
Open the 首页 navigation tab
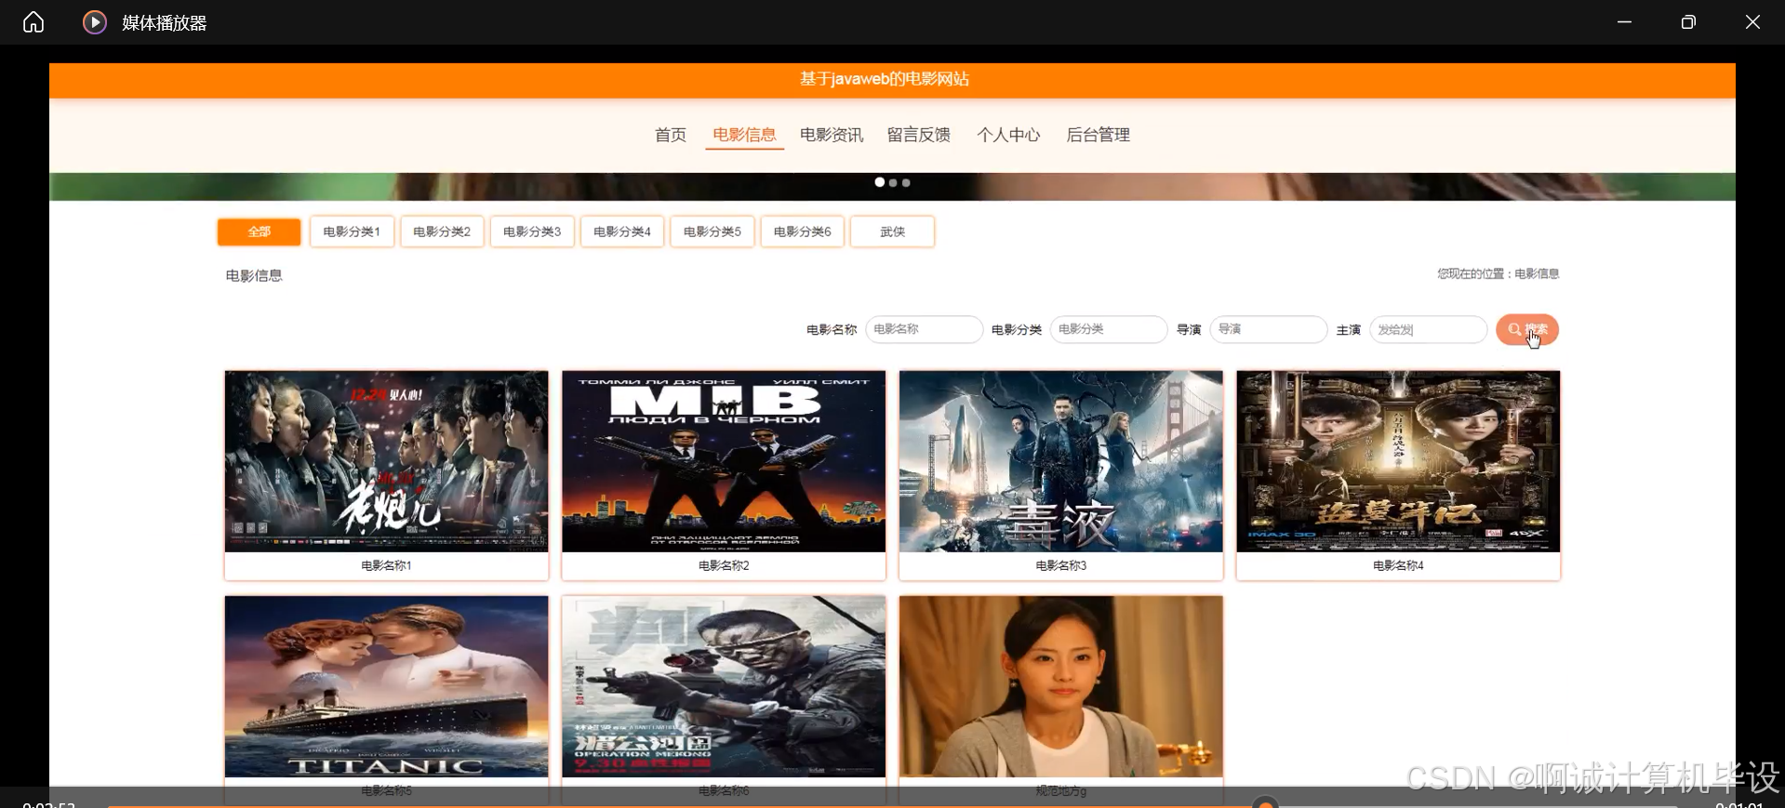pyautogui.click(x=671, y=135)
